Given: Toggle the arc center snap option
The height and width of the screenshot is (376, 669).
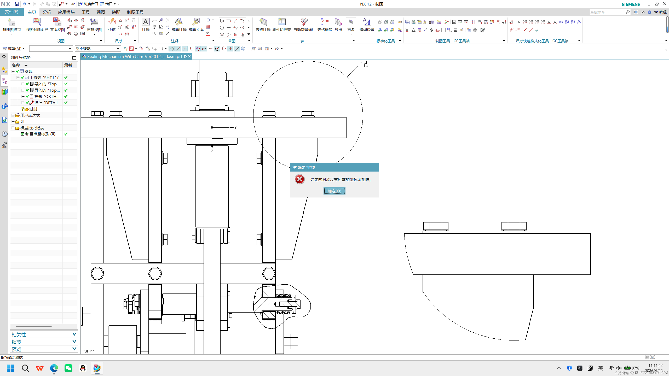Looking at the screenshot, I should pos(217,49).
